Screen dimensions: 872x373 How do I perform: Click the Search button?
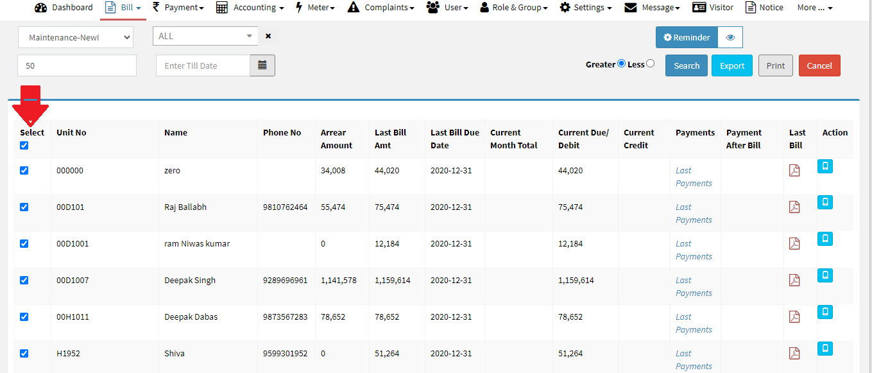click(686, 65)
